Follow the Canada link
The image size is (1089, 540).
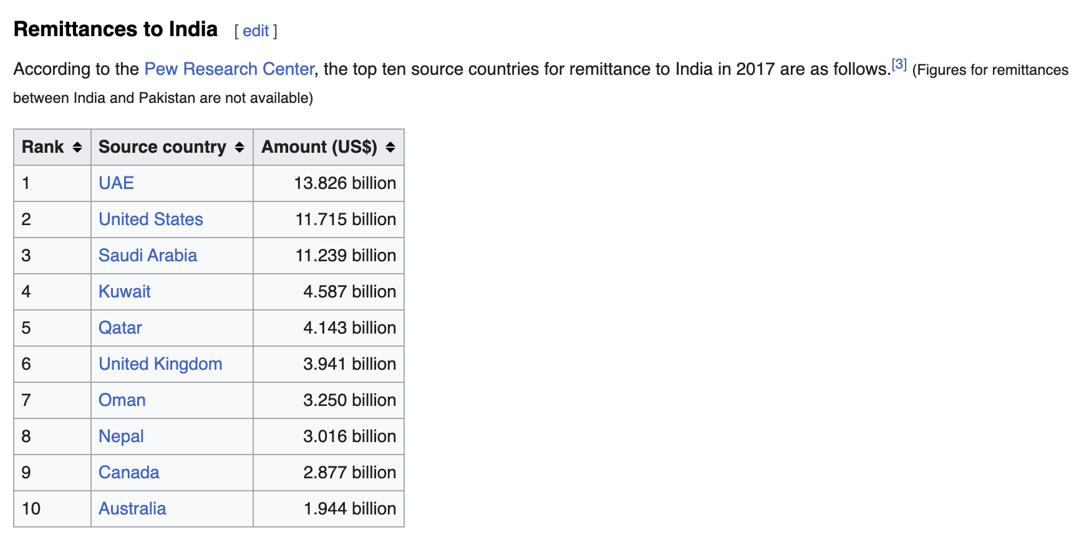click(x=129, y=473)
